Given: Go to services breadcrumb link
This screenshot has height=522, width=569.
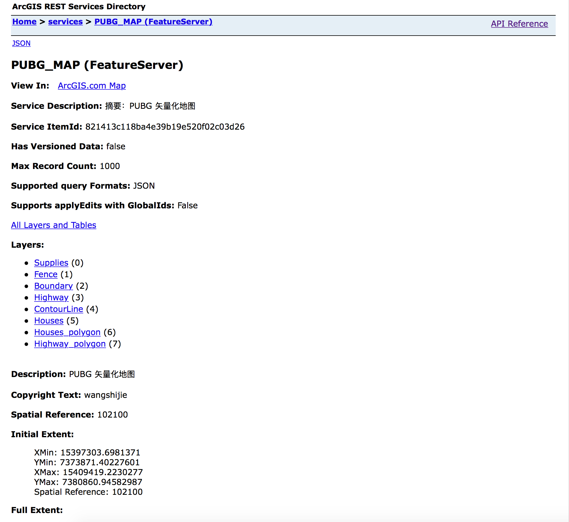Looking at the screenshot, I should tap(65, 22).
